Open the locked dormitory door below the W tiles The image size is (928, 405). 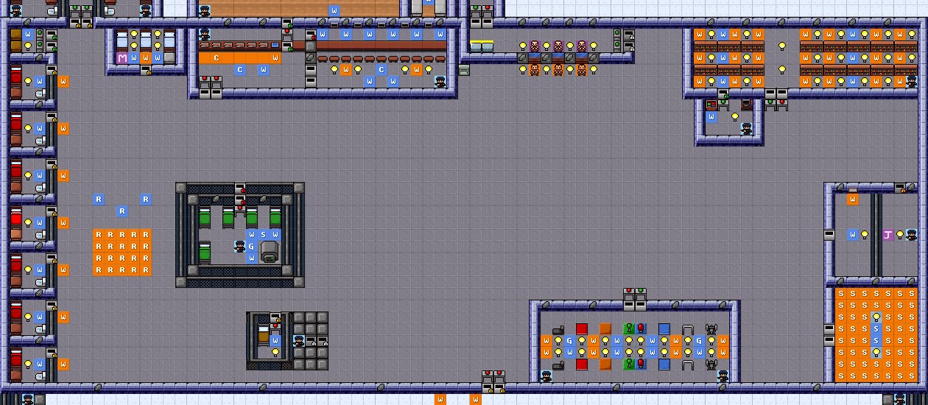[146, 69]
